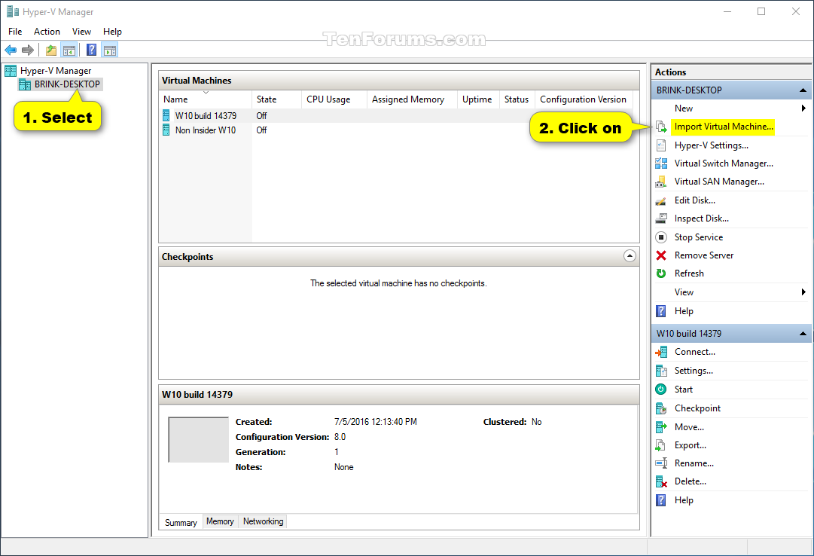Click the Settings icon in VM actions
This screenshot has height=556, width=814.
tap(661, 371)
